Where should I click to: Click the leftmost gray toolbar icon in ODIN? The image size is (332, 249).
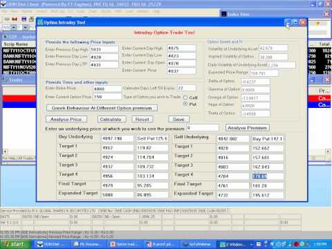point(7,19)
